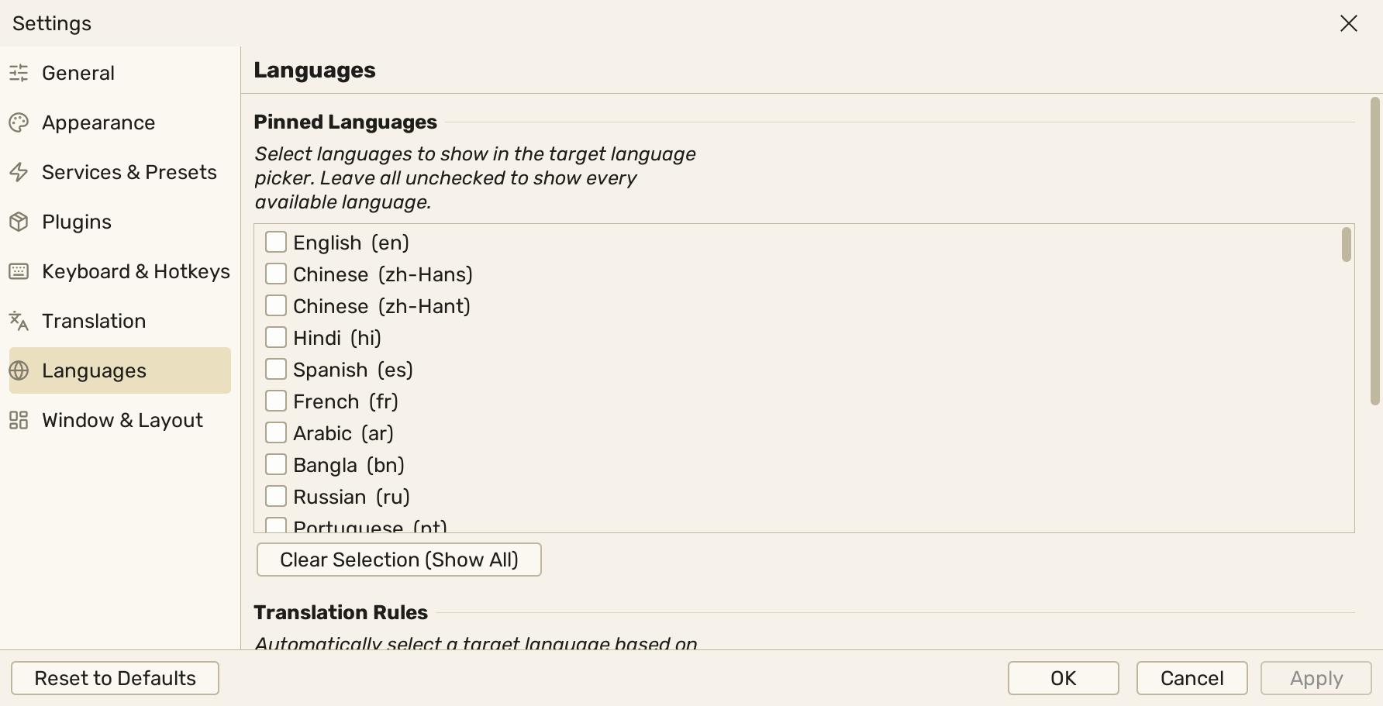1383x706 pixels.
Task: Click the Languages globe icon
Action: (x=19, y=370)
